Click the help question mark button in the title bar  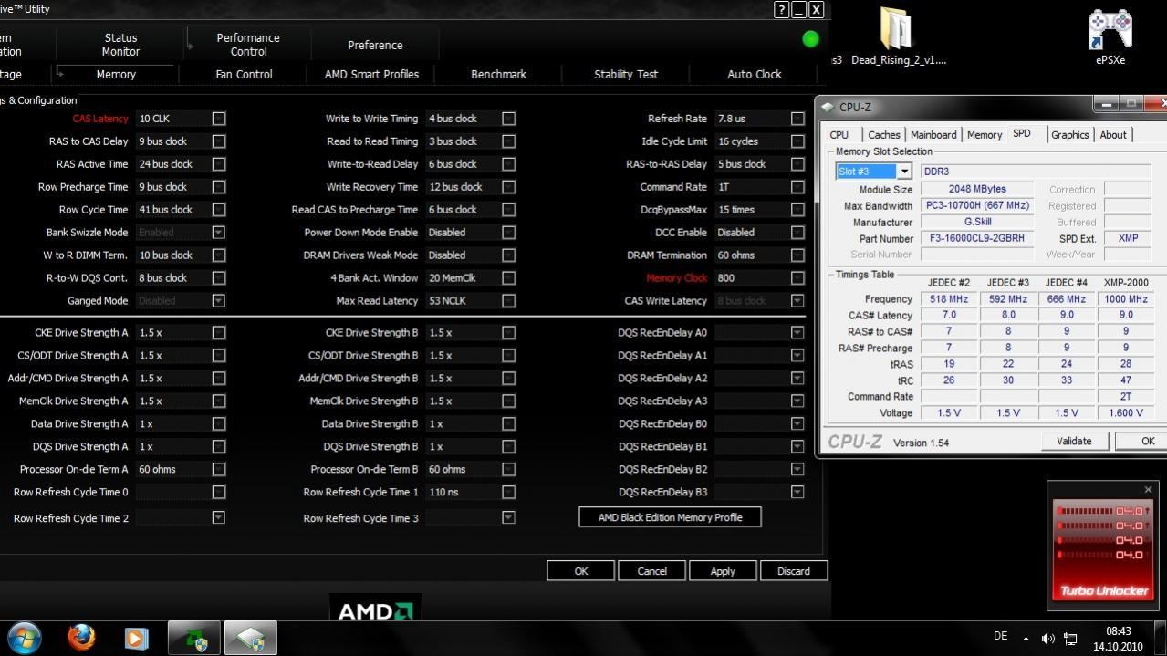pos(781,9)
